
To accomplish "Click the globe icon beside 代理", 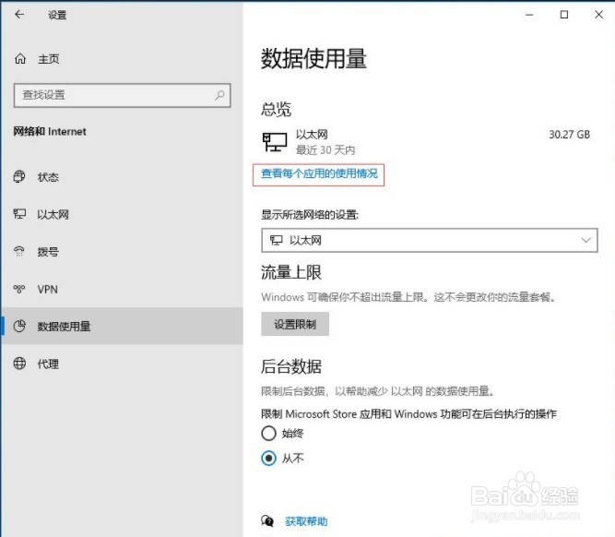I will point(19,364).
